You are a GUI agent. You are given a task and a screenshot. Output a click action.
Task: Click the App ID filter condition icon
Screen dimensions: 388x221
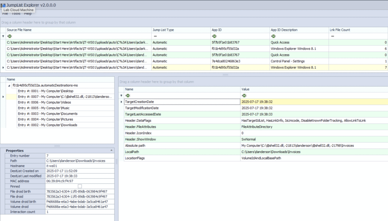(x=214, y=36)
